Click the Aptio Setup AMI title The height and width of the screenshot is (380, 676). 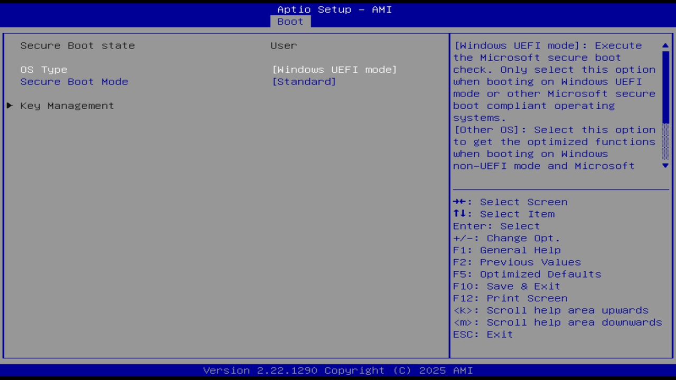[x=334, y=9]
